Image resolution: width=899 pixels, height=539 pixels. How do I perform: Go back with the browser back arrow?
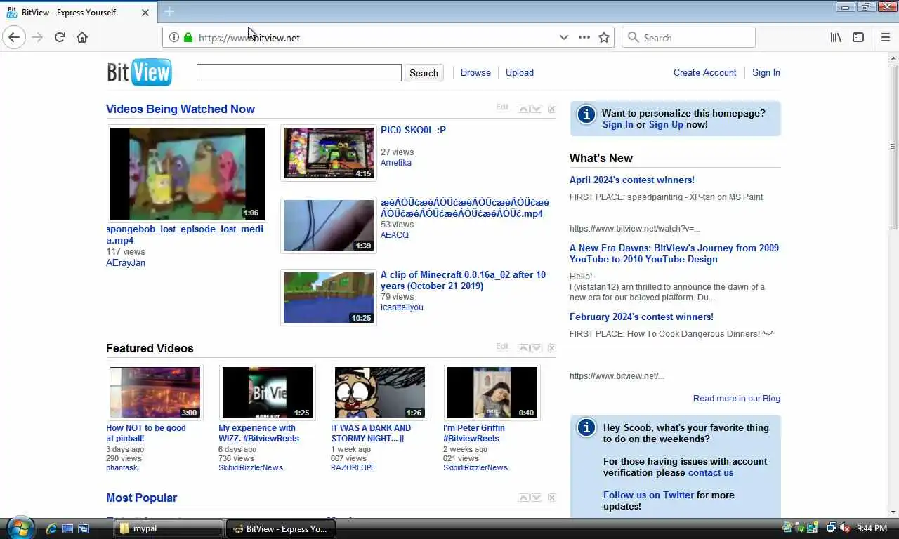[x=14, y=37]
